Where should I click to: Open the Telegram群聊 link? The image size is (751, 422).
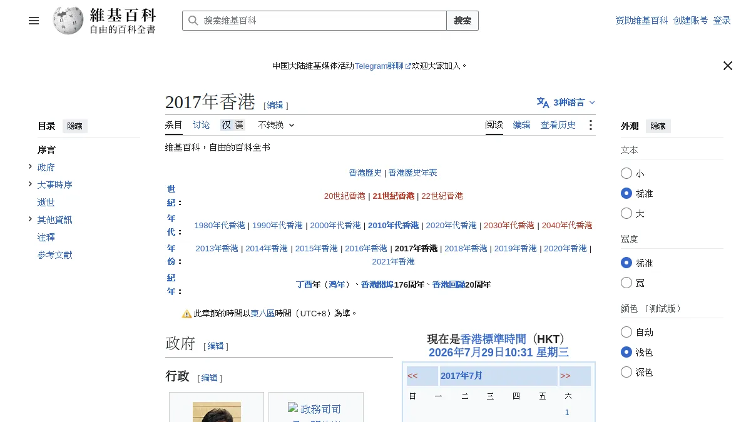pos(383,66)
